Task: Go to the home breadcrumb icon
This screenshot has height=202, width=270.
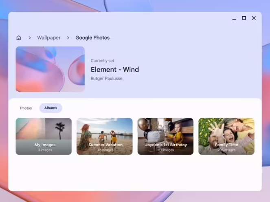Action: click(x=19, y=37)
